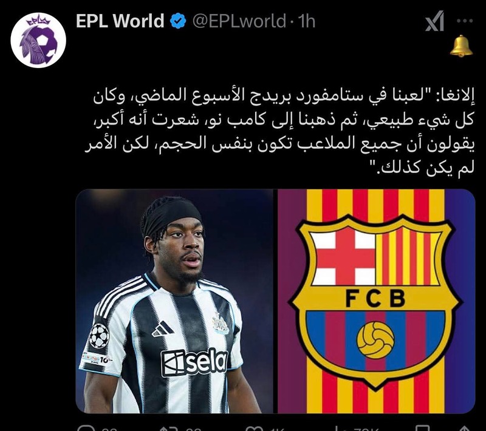Open the FC Barcelona crest image
The image size is (486, 431).
tap(376, 301)
